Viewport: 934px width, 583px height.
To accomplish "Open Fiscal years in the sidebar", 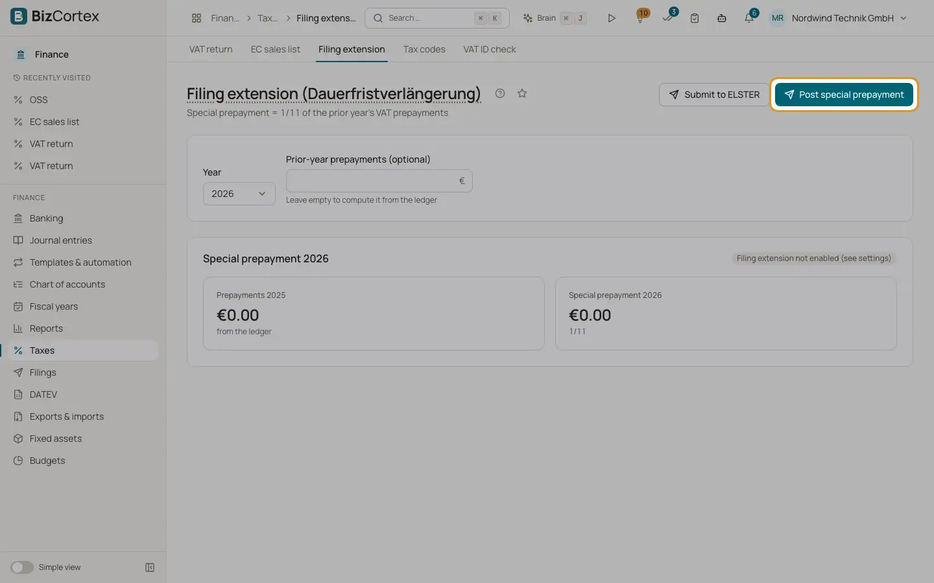I will click(x=83, y=306).
